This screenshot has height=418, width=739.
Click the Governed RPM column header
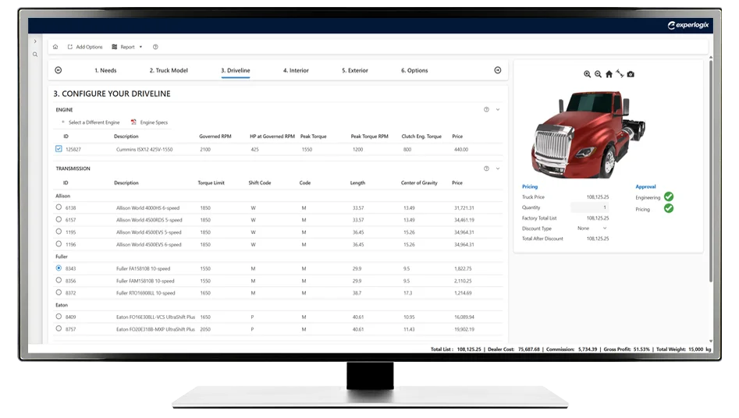pyautogui.click(x=215, y=136)
